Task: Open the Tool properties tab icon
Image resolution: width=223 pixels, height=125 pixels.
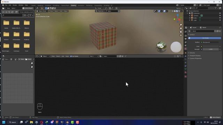Action: click(186, 32)
